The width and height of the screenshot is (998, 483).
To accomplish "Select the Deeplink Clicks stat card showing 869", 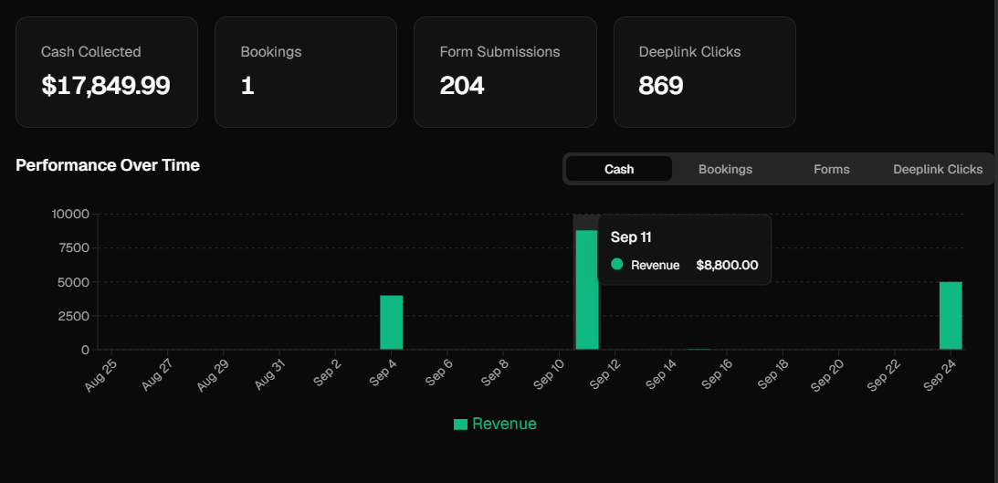I will tap(705, 72).
